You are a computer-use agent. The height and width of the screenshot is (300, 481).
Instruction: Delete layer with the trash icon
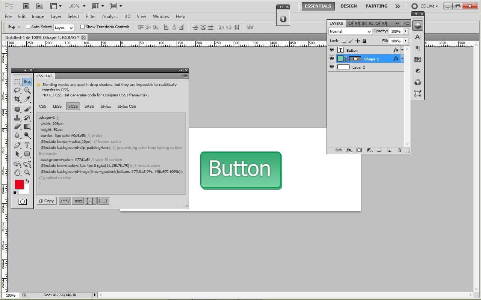[399, 150]
